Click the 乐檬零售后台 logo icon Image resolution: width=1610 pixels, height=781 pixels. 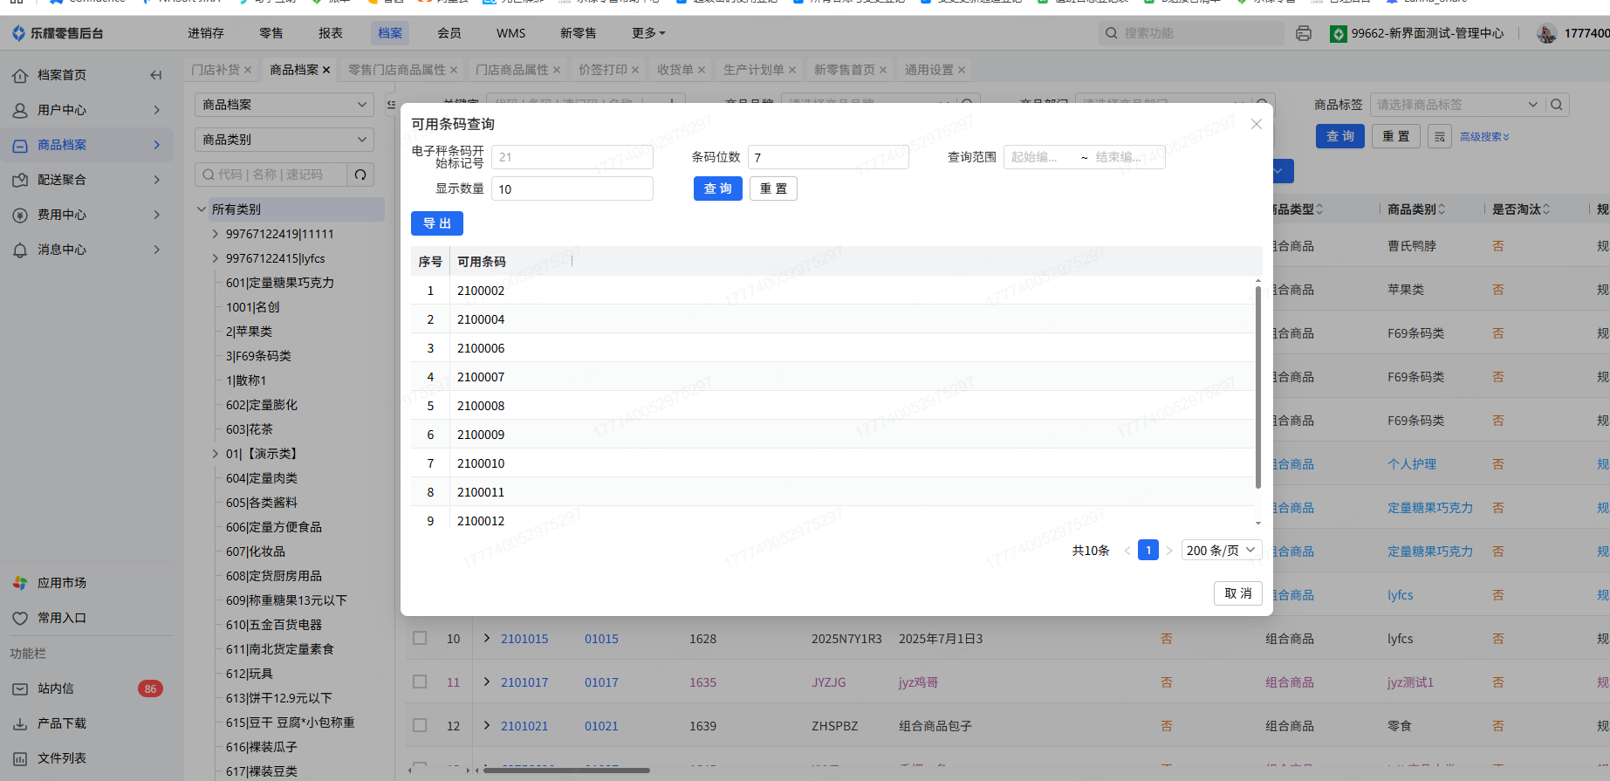(x=19, y=33)
